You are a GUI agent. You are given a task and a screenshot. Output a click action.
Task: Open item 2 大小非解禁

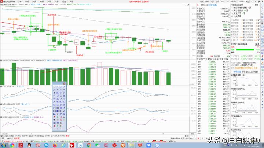[x=240, y=11]
